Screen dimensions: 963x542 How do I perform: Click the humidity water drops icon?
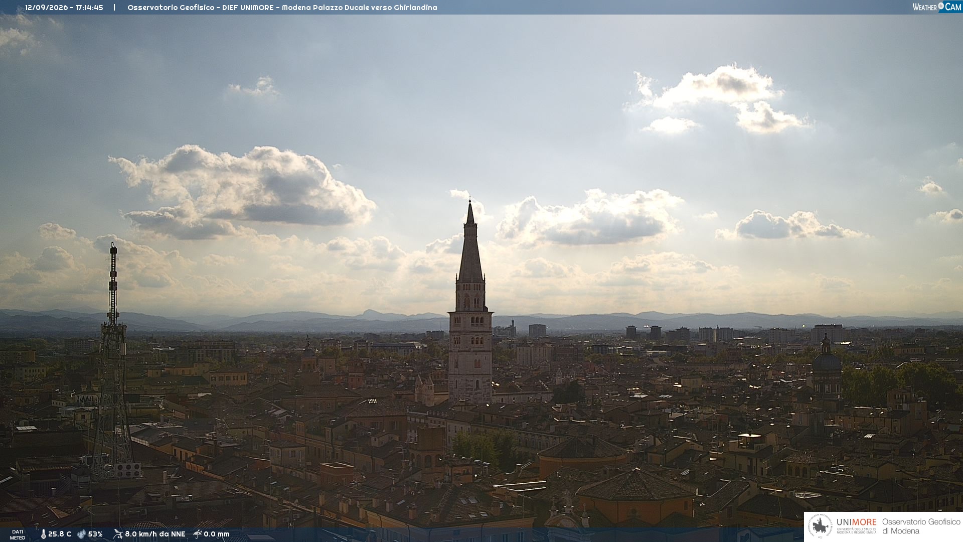(x=81, y=534)
